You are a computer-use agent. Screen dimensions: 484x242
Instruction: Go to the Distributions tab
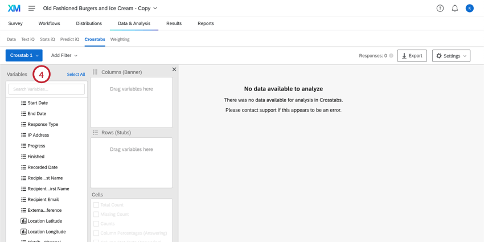point(89,23)
